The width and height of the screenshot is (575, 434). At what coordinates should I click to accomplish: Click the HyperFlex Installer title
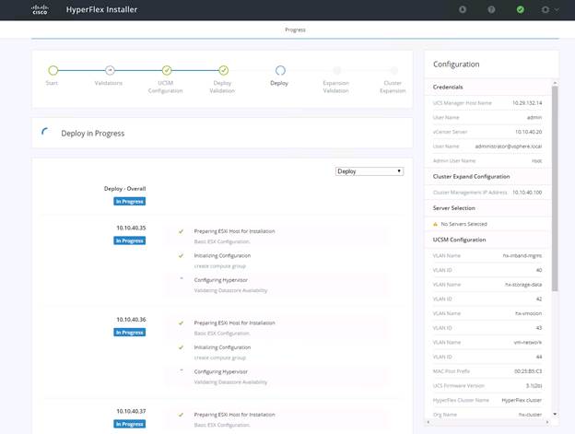[101, 9]
